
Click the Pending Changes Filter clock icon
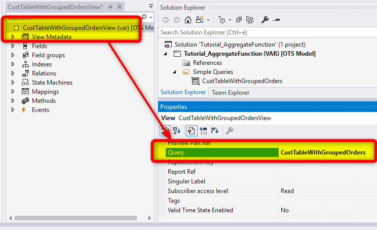pos(222,20)
